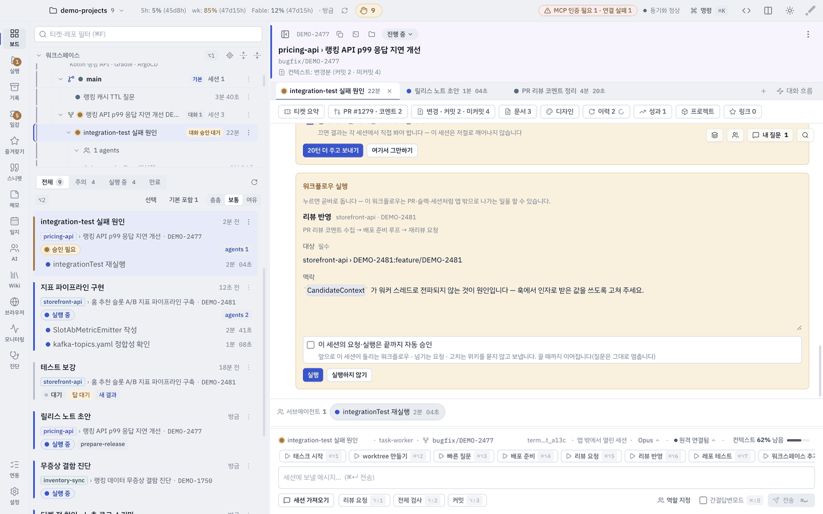Screen dimensions: 823x514
Task: Open the Opus model dropdown
Action: click(649, 440)
